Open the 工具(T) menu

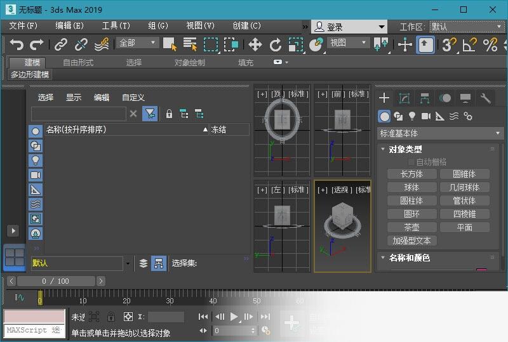pos(116,26)
